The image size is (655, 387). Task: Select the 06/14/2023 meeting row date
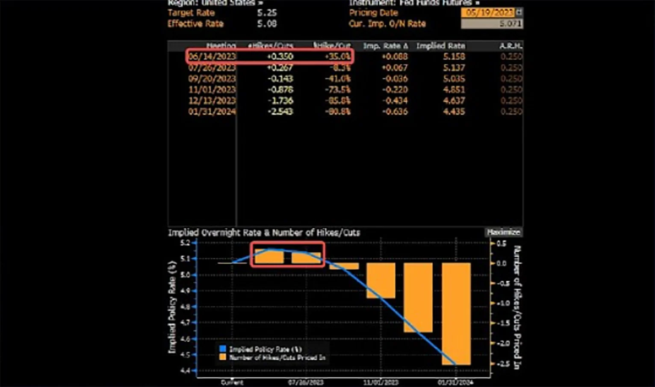click(x=212, y=56)
